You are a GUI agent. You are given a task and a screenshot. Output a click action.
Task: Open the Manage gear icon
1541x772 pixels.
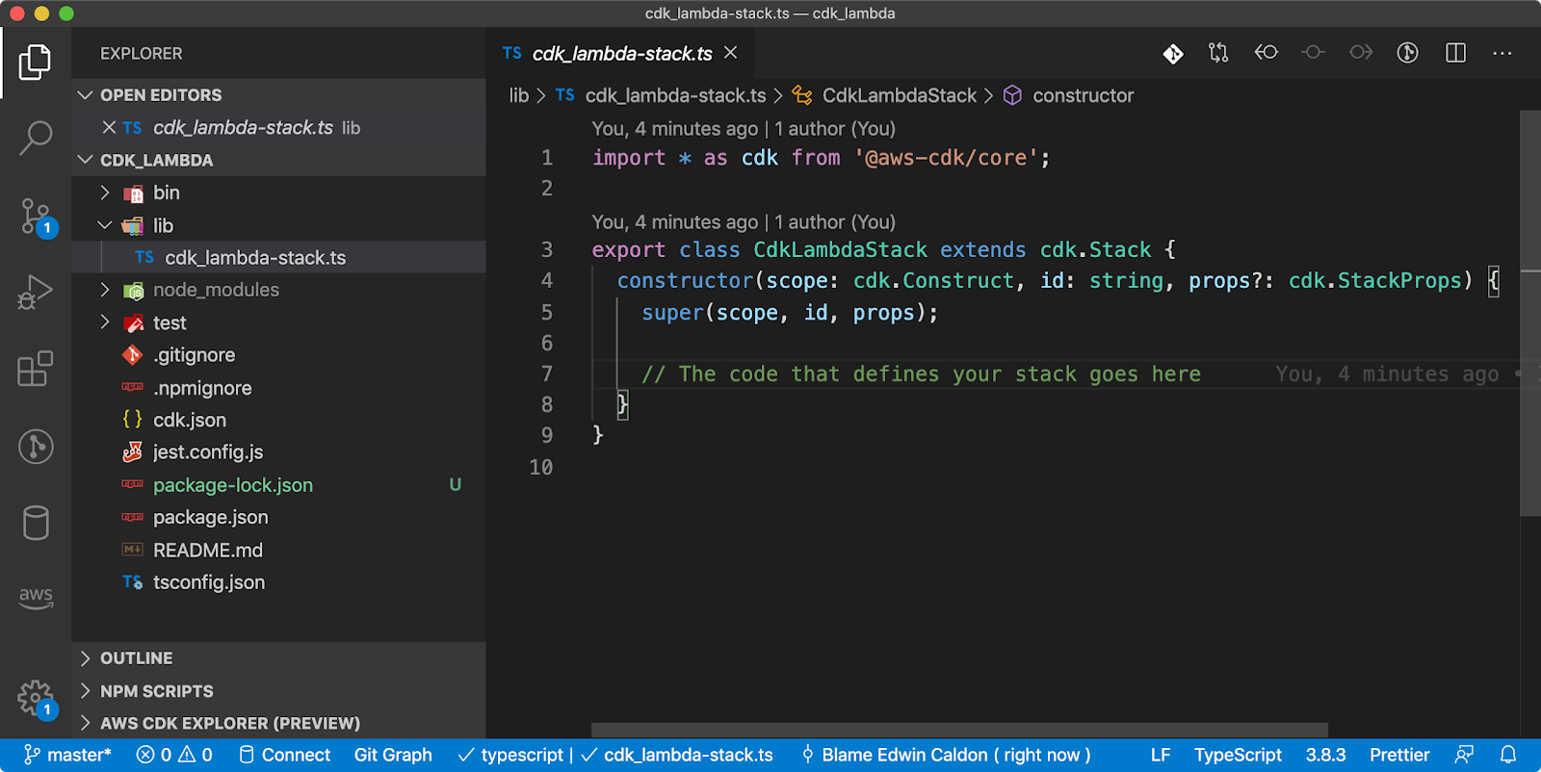point(37,699)
